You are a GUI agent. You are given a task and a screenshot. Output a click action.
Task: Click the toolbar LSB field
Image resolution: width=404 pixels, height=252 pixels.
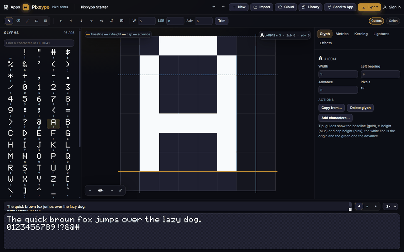point(175,21)
